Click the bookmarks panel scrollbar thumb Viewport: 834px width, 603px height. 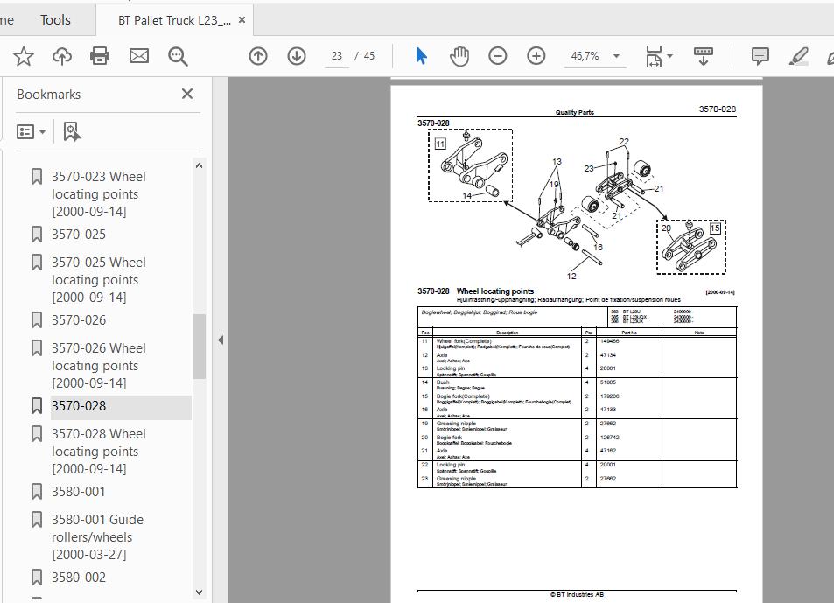pyautogui.click(x=199, y=347)
